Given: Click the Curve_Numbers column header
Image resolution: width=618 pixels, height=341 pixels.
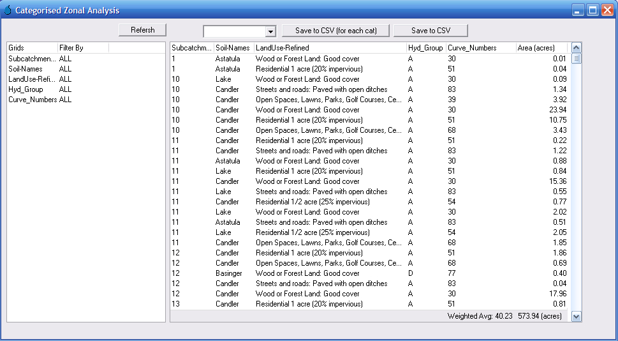Looking at the screenshot, I should [481, 48].
